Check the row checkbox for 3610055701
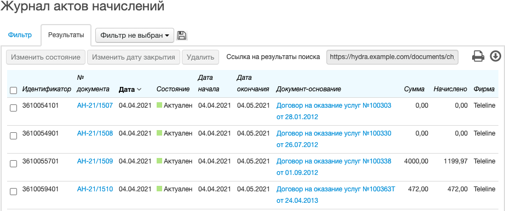 coord(13,164)
